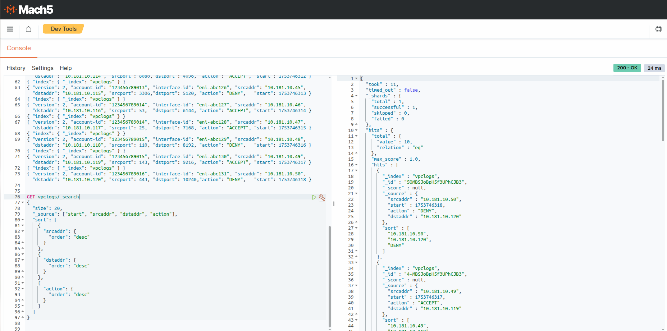Viewport: 667px width, 331px height.
Task: Fold the hits object at response line 10
Action: coord(356,130)
